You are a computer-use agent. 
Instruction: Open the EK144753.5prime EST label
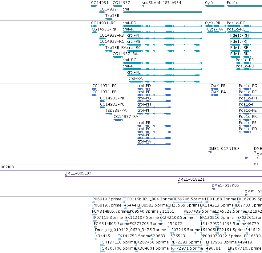pyautogui.click(x=134, y=236)
